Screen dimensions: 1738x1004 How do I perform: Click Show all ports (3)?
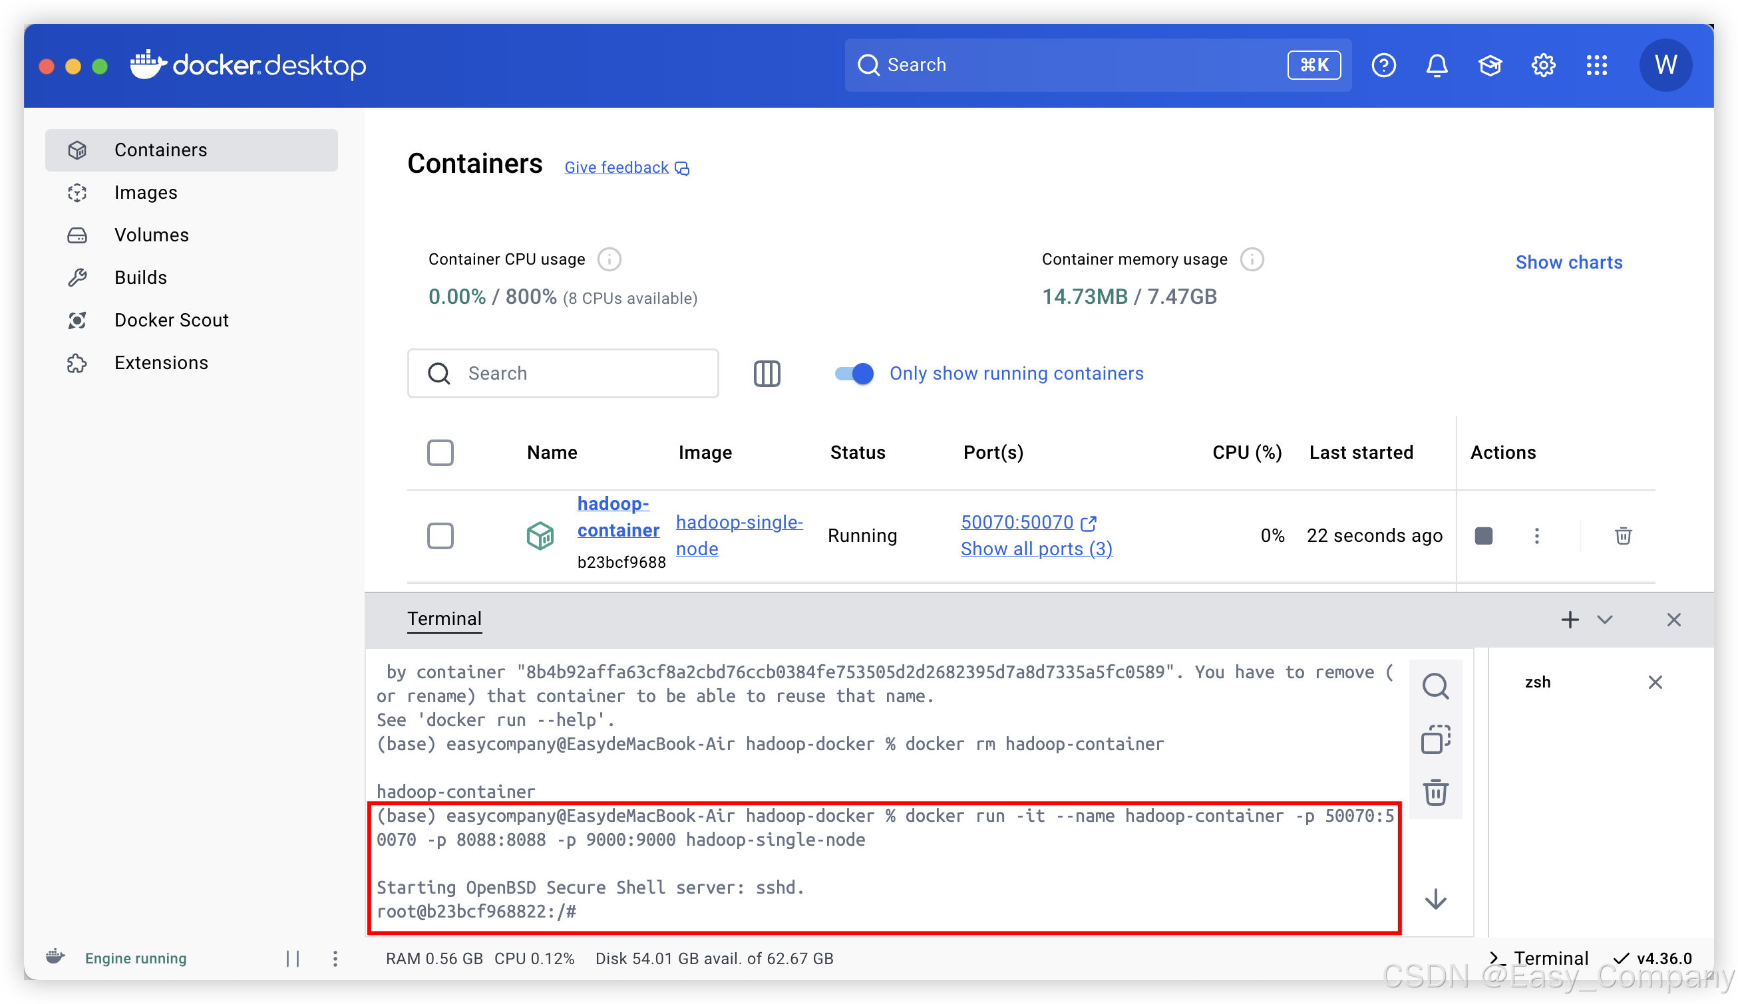pyautogui.click(x=1036, y=548)
